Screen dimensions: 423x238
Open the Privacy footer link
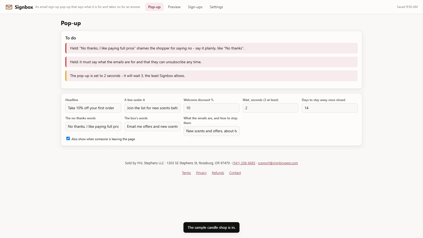[x=201, y=173]
